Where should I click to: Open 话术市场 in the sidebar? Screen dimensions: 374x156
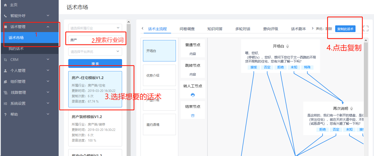[x=29, y=38]
